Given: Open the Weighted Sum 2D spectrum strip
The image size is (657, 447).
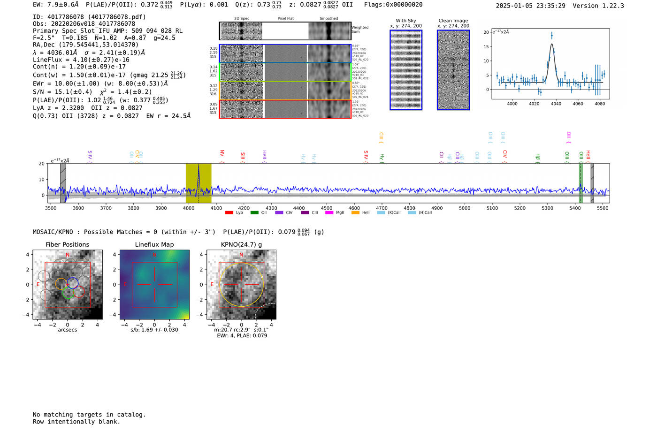Looking at the screenshot, I should click(285, 31).
